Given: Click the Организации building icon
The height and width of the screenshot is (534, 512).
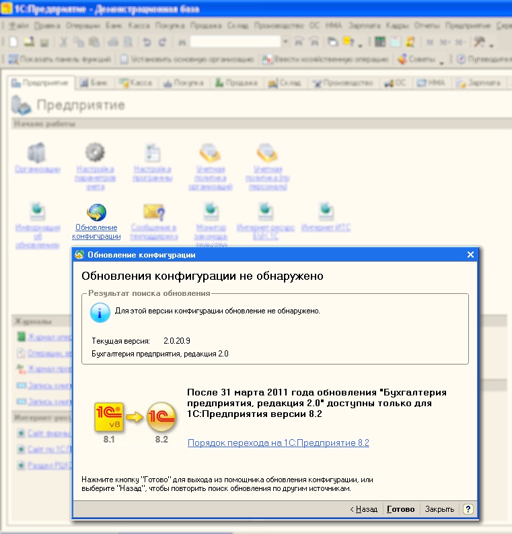Looking at the screenshot, I should pos(37,152).
